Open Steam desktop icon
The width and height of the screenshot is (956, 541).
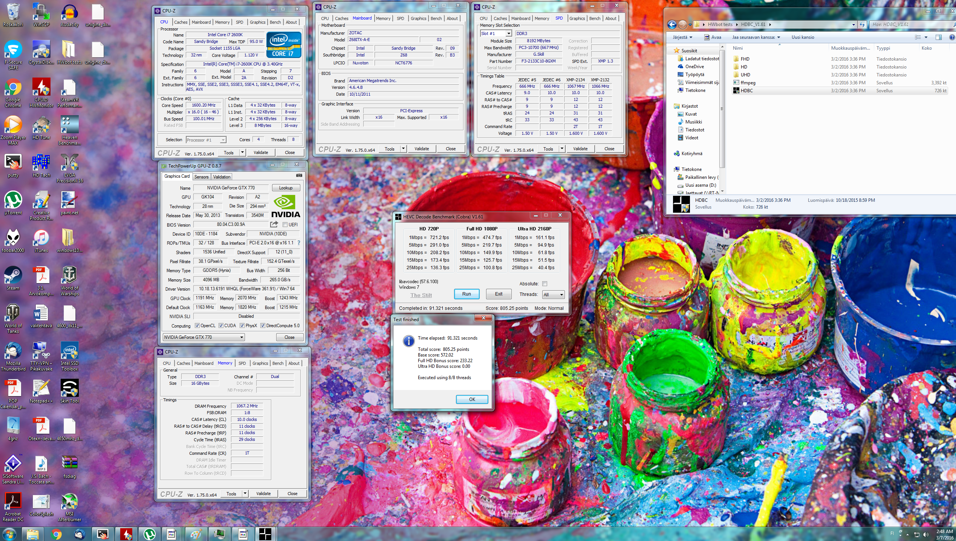[x=13, y=279]
